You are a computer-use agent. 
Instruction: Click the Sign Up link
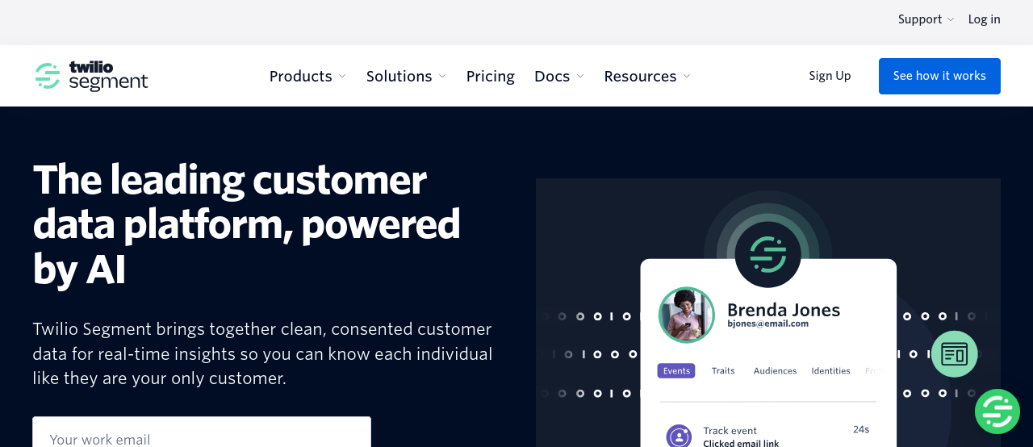pos(830,76)
